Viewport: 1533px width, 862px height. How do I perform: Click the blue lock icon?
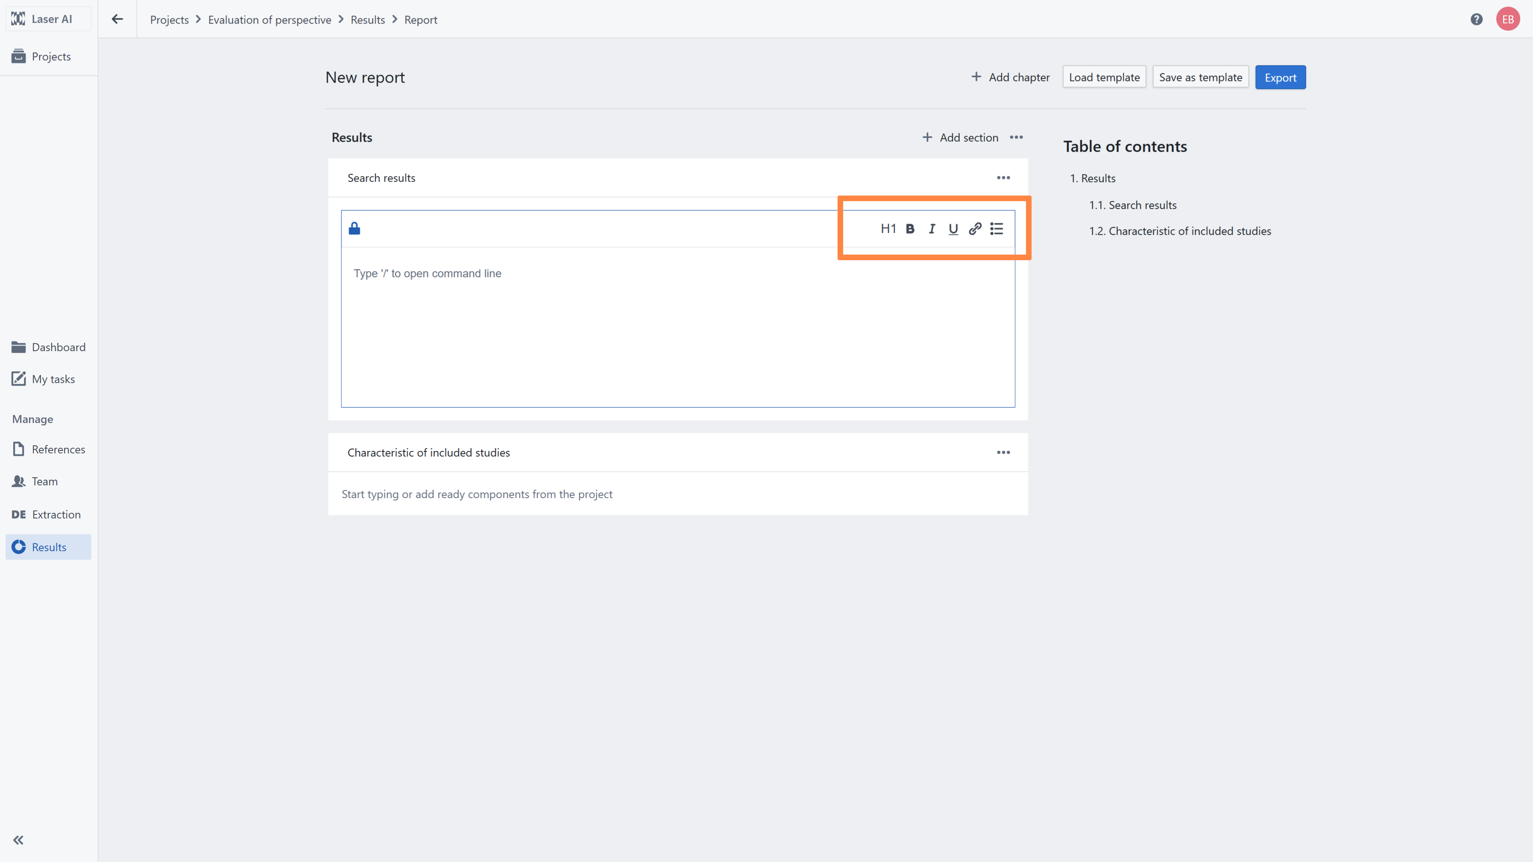(x=355, y=228)
